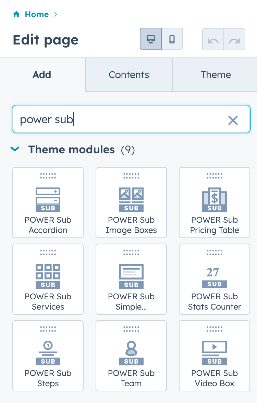Screen dimensions: 257x403
Task: Switch to mobile preview mode
Action: tap(172, 39)
